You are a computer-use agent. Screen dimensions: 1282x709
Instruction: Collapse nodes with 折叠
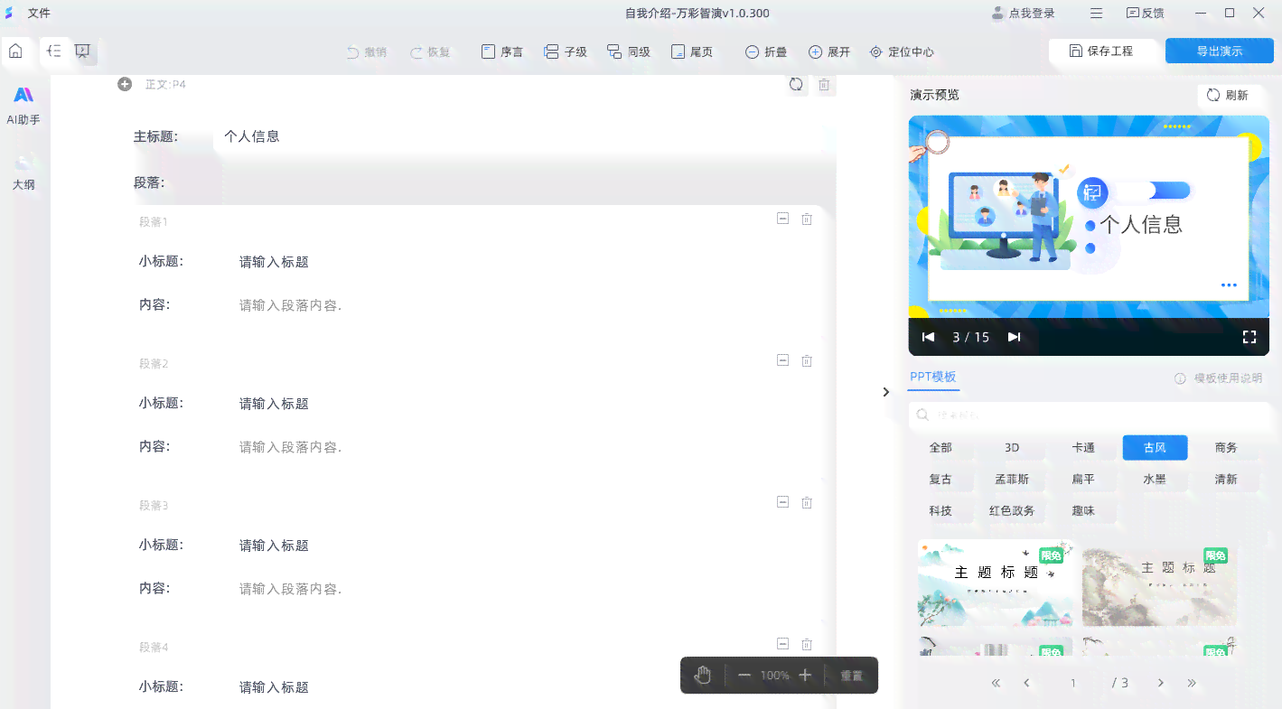(x=766, y=52)
